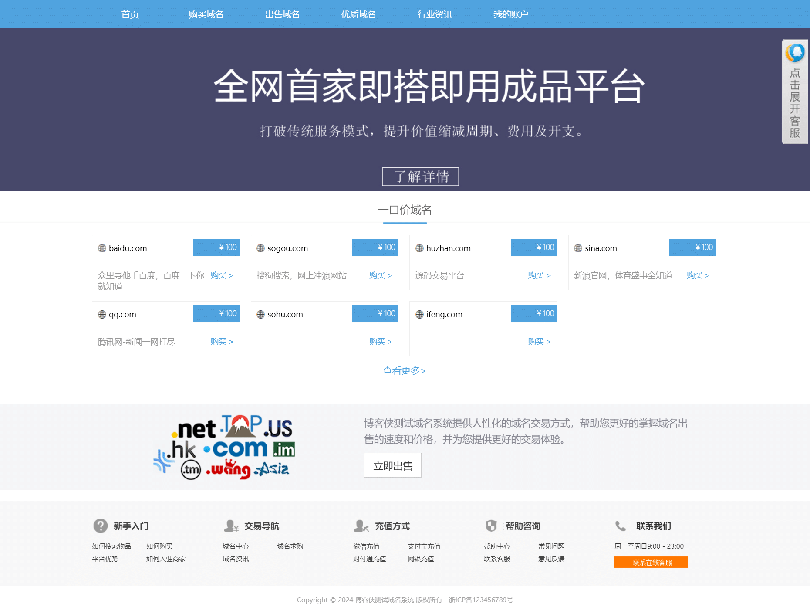Viewport: 810px width, 614px height.
Task: Click the globe icon beside sogou.com
Action: (261, 248)
